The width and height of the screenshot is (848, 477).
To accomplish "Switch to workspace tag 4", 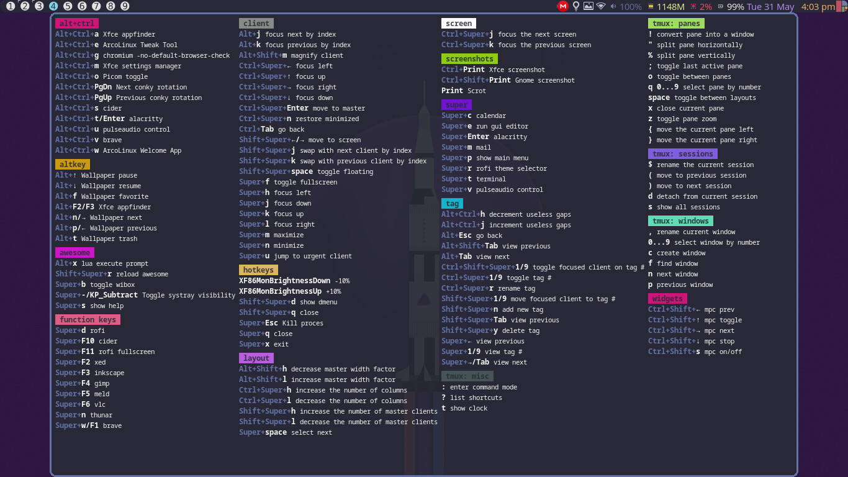I will pos(53,6).
